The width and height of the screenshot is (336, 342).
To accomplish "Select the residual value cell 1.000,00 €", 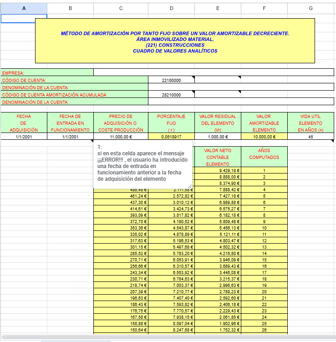I will [x=218, y=137].
